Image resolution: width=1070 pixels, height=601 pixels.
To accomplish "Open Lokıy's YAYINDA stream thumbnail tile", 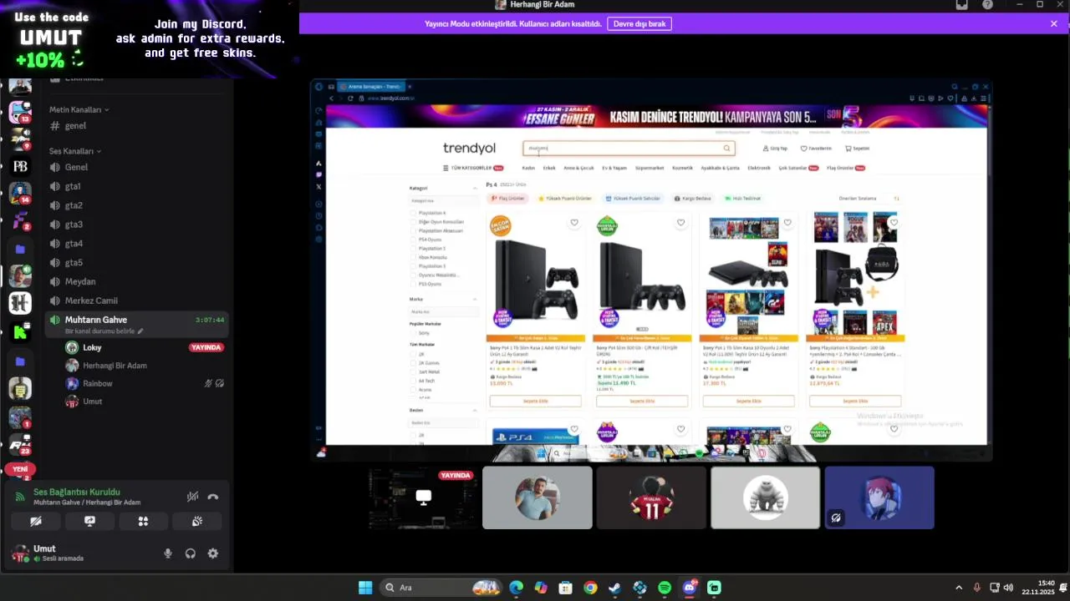I will point(423,497).
